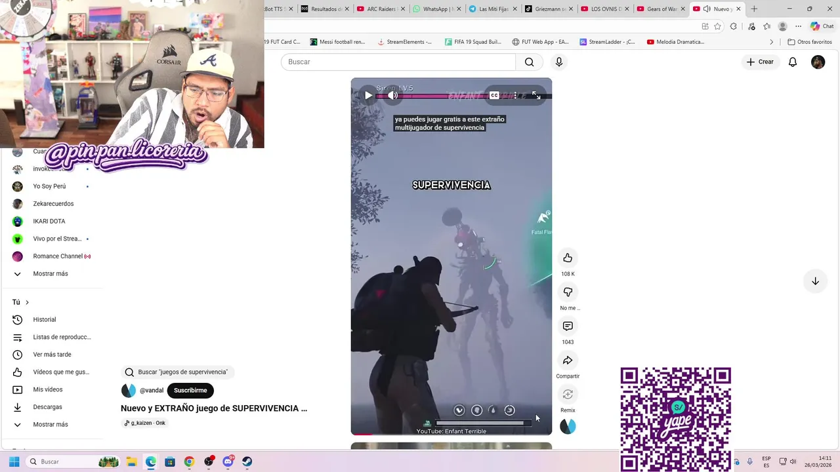Open Discord from the taskbar
Viewport: 840px width, 472px height.
pos(228,462)
